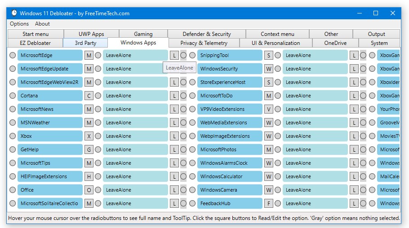This screenshot has width=409, height=228.
Task: Open the W button beside WindowsSecurity
Action: (x=269, y=69)
